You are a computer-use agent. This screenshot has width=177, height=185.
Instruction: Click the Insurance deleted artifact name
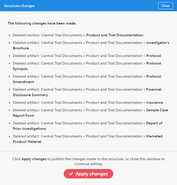[x=155, y=102]
